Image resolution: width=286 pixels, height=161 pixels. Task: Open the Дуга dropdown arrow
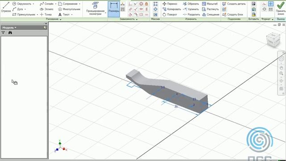point(25,9)
